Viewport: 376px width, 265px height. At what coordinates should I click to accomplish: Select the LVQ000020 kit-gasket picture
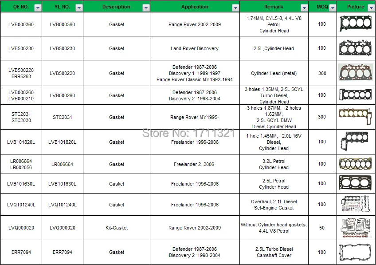[x=355, y=228]
